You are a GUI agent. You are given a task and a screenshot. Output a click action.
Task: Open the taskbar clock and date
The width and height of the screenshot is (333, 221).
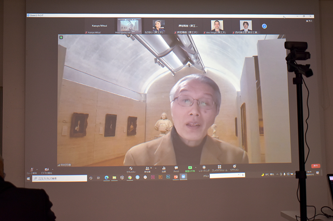[x=309, y=173]
